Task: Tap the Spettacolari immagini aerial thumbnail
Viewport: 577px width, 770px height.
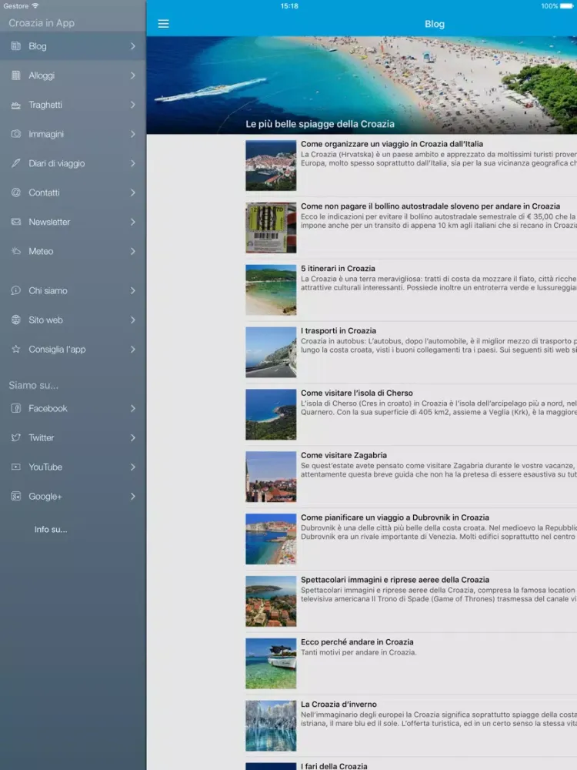Action: tap(271, 601)
